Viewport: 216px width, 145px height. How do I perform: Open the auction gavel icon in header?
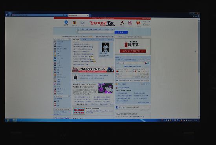[x=122, y=22]
